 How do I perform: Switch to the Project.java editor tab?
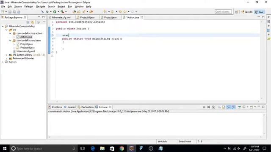tap(110, 17)
